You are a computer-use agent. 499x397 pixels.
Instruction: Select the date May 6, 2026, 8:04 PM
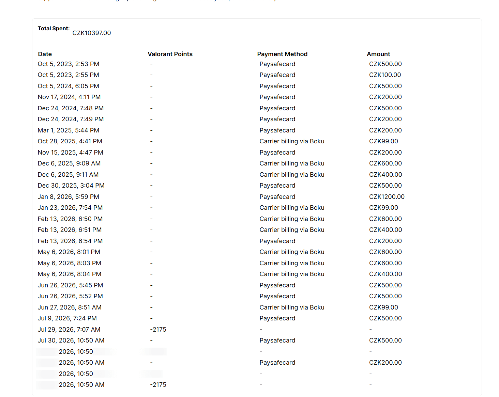pyautogui.click(x=70, y=274)
